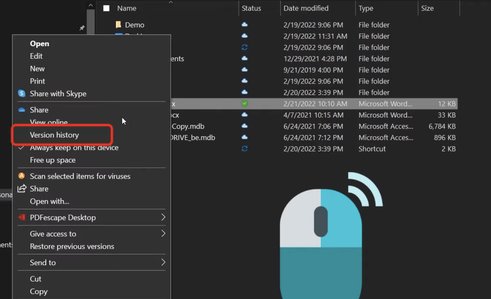491x299 pixels.
Task: Select Scan selected items for viruses
Action: point(80,176)
